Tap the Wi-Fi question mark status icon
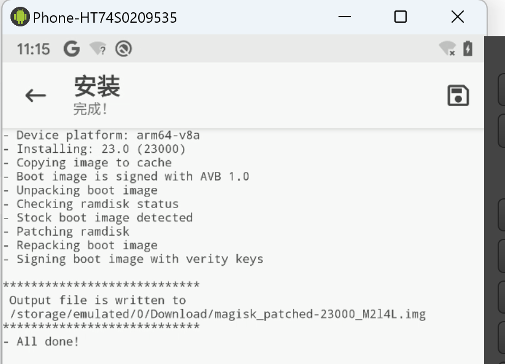Viewport: 505px width, 364px height. pyautogui.click(x=98, y=48)
